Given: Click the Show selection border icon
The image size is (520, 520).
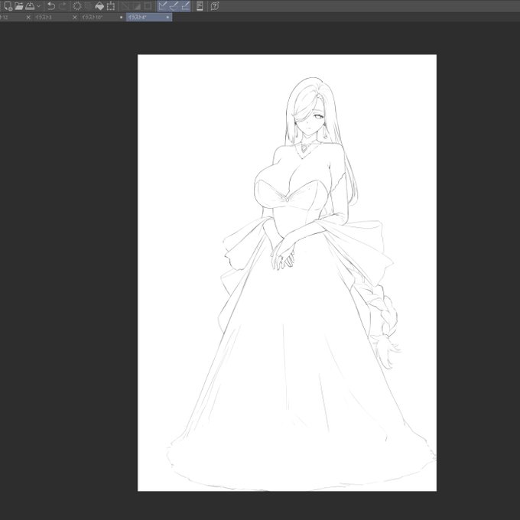Looking at the screenshot, I should tap(148, 5).
